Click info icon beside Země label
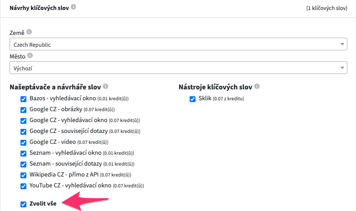This screenshot has width=356, height=211. coord(29,32)
